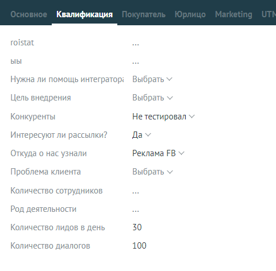Screen dimensions: 276x271
Task: Click the Интересуют ли рассылки? label
Action: [x=59, y=135]
